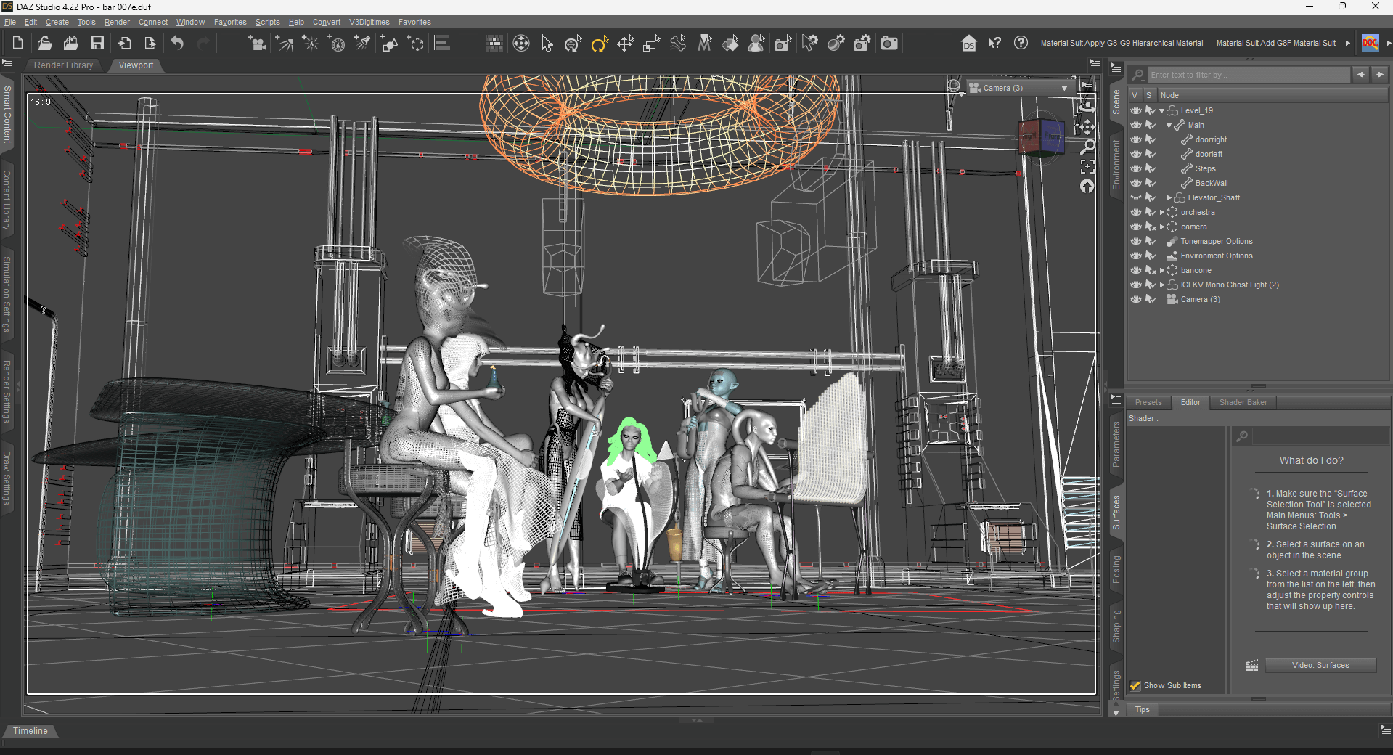Click the scene filter text field
The height and width of the screenshot is (755, 1393).
click(1248, 75)
